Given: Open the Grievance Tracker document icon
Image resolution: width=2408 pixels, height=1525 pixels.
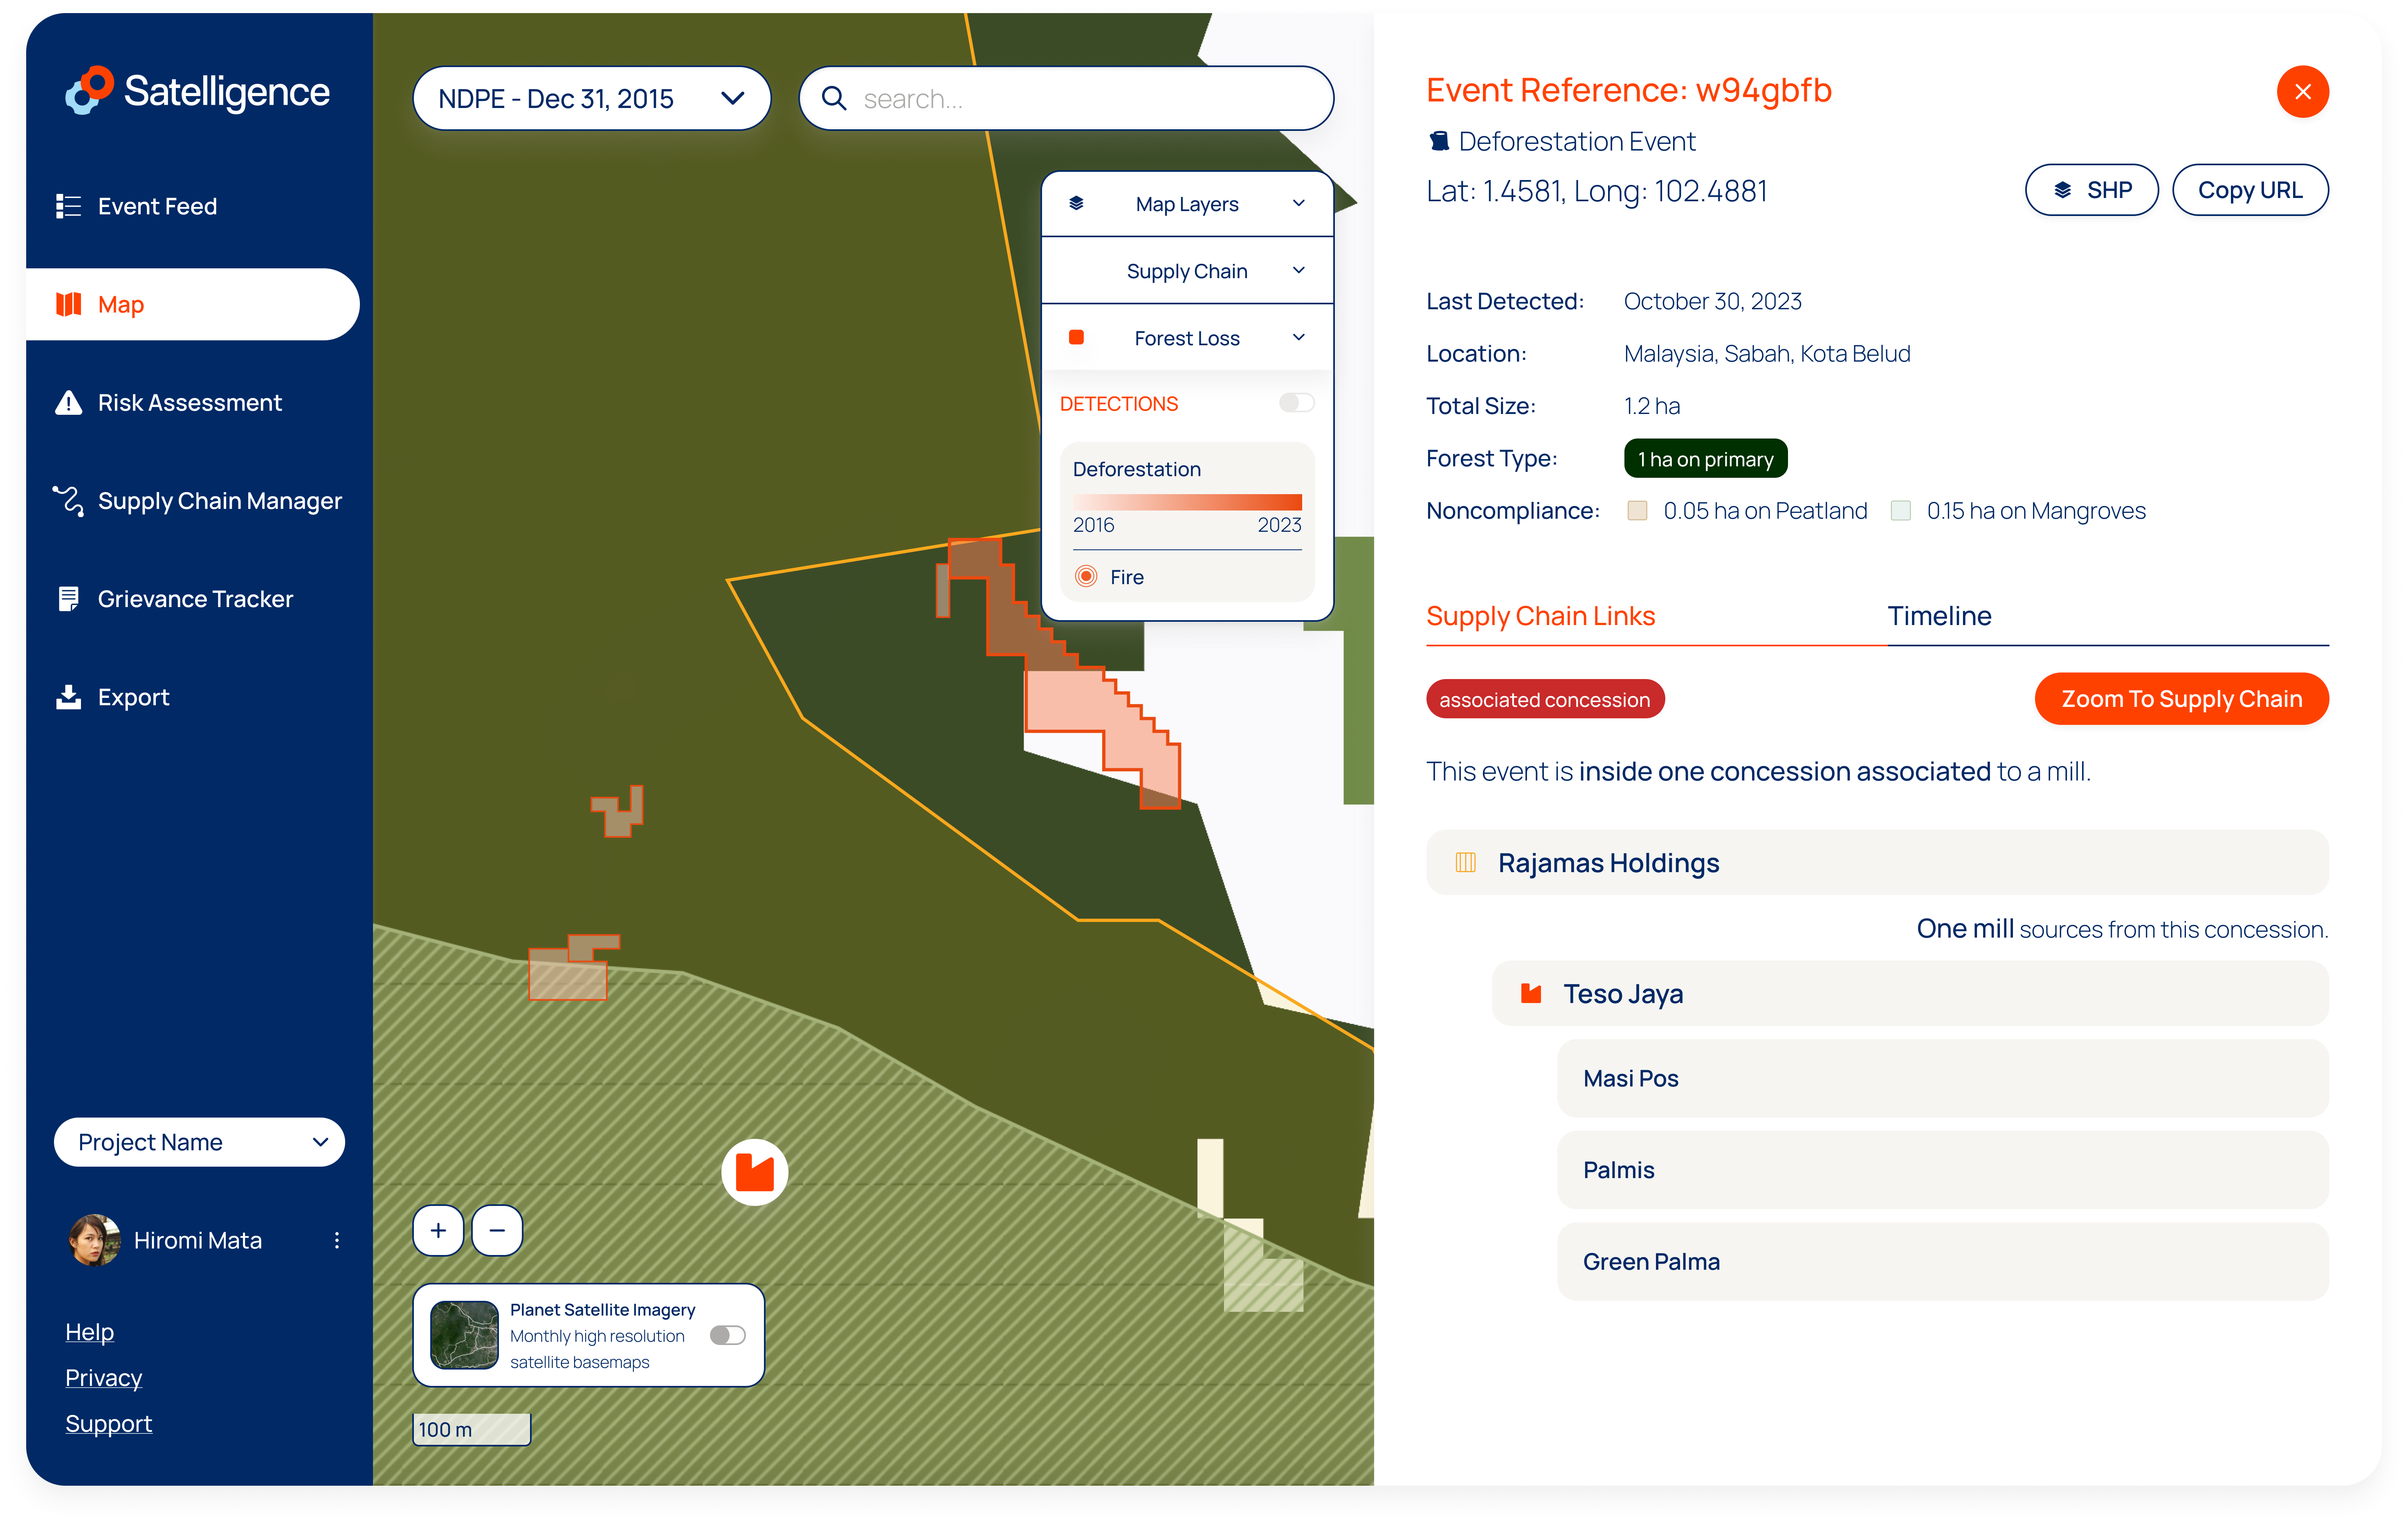Looking at the screenshot, I should point(68,599).
